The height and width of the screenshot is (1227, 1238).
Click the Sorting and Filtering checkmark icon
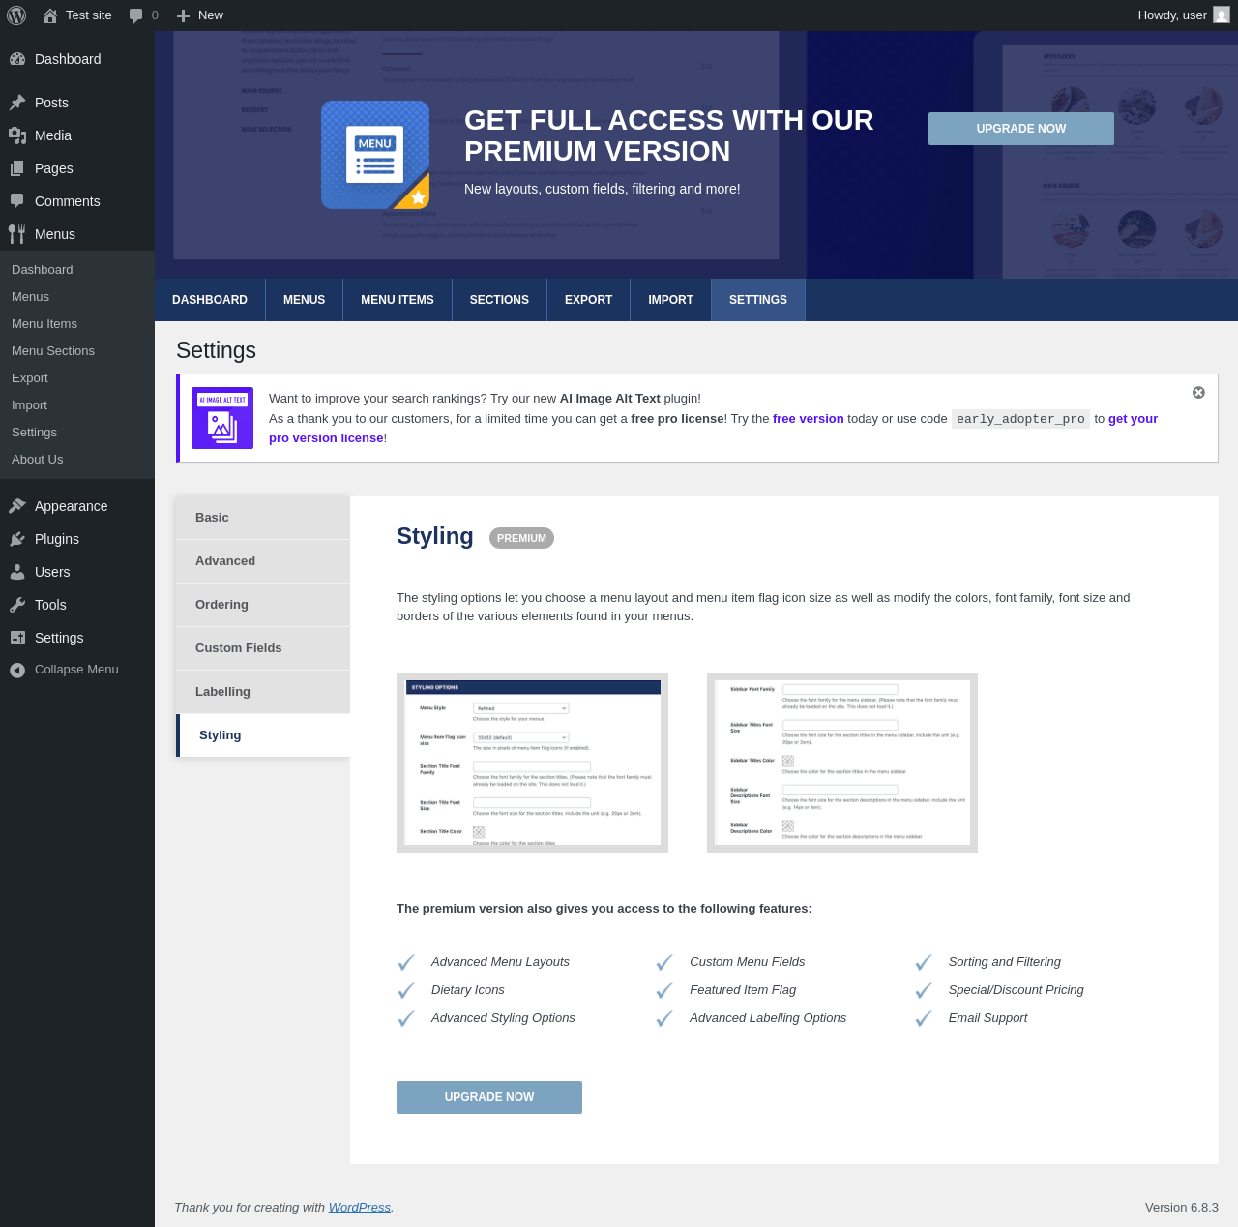(x=924, y=962)
